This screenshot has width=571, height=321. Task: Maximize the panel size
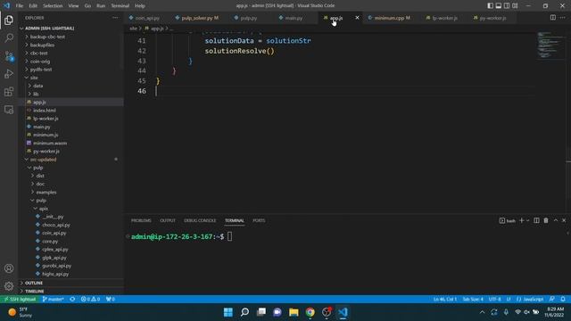click(555, 220)
